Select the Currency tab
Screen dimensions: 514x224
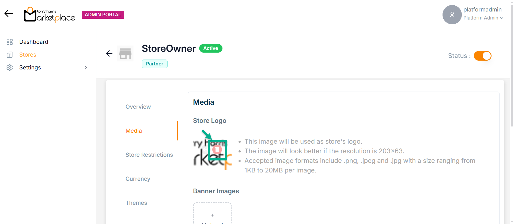click(138, 179)
